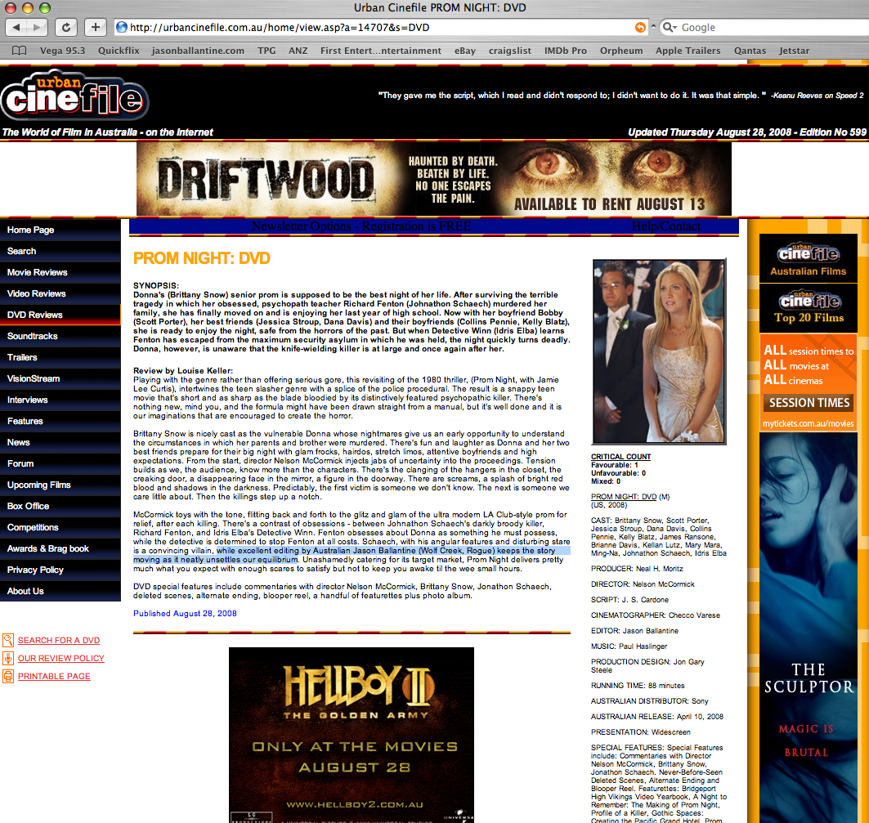Click the globe site icon in address bar
The image size is (869, 823).
(x=122, y=27)
